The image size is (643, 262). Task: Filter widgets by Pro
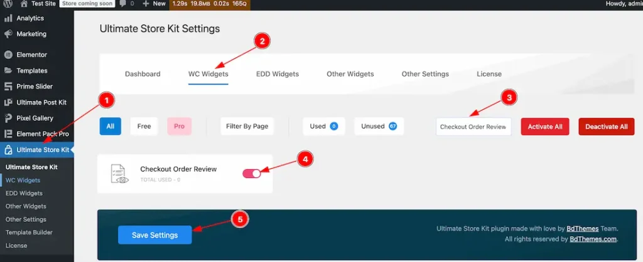(x=179, y=126)
